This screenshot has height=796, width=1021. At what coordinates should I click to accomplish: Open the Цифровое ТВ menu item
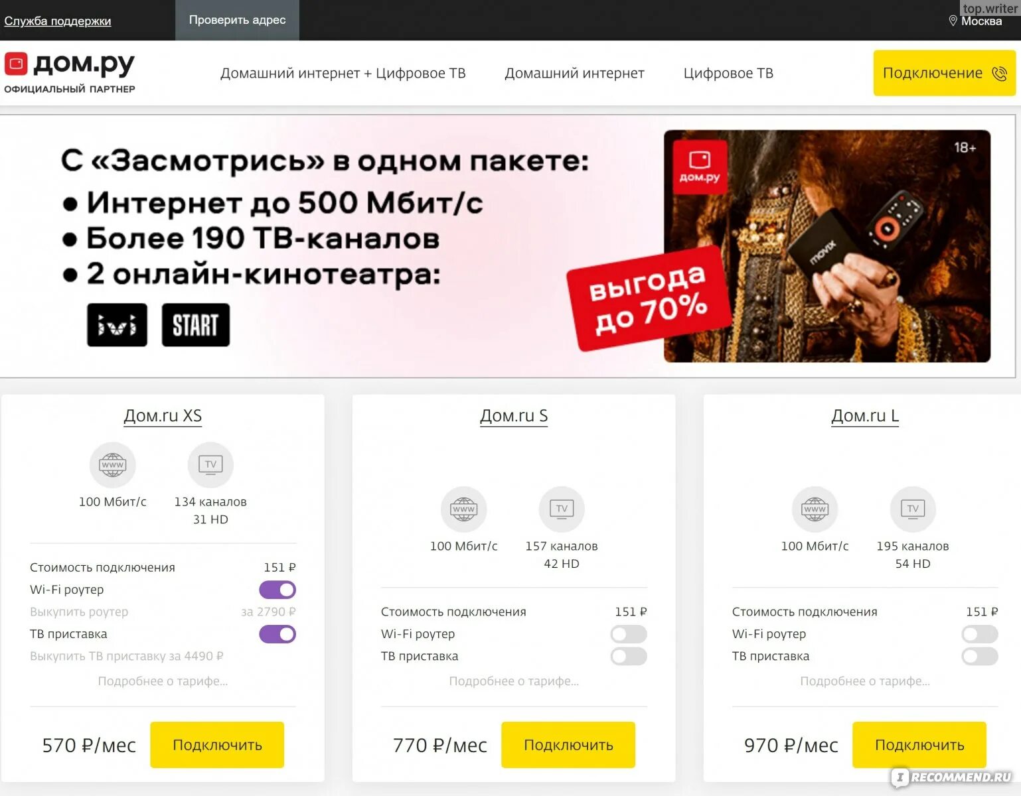click(x=728, y=73)
